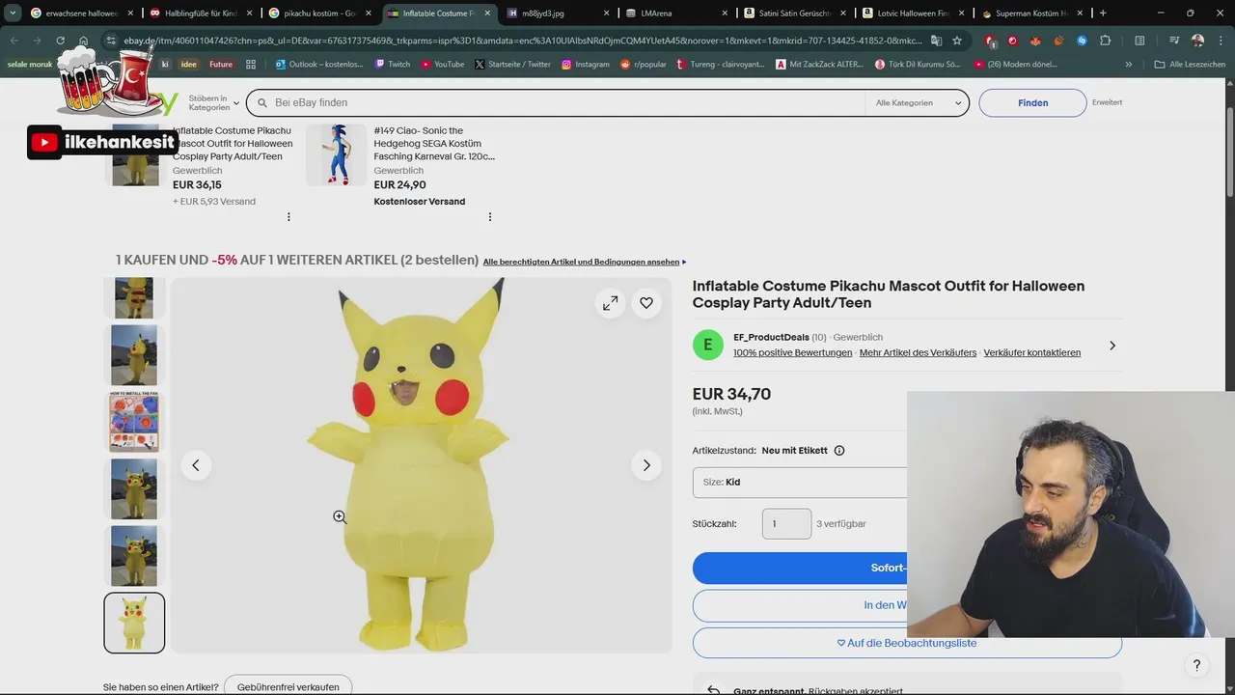Open the r/popular bookmark

(644, 64)
